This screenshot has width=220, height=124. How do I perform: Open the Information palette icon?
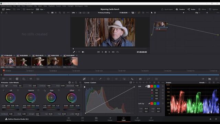[x=217, y=79]
